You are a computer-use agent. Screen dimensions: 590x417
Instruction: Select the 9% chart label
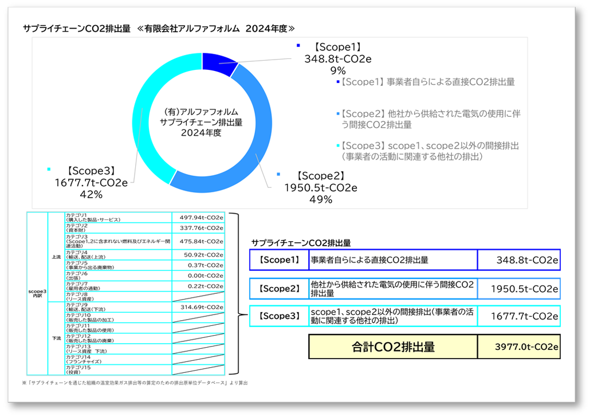(x=338, y=70)
